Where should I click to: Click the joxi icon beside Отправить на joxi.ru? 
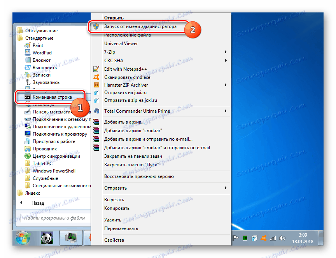[96, 92]
